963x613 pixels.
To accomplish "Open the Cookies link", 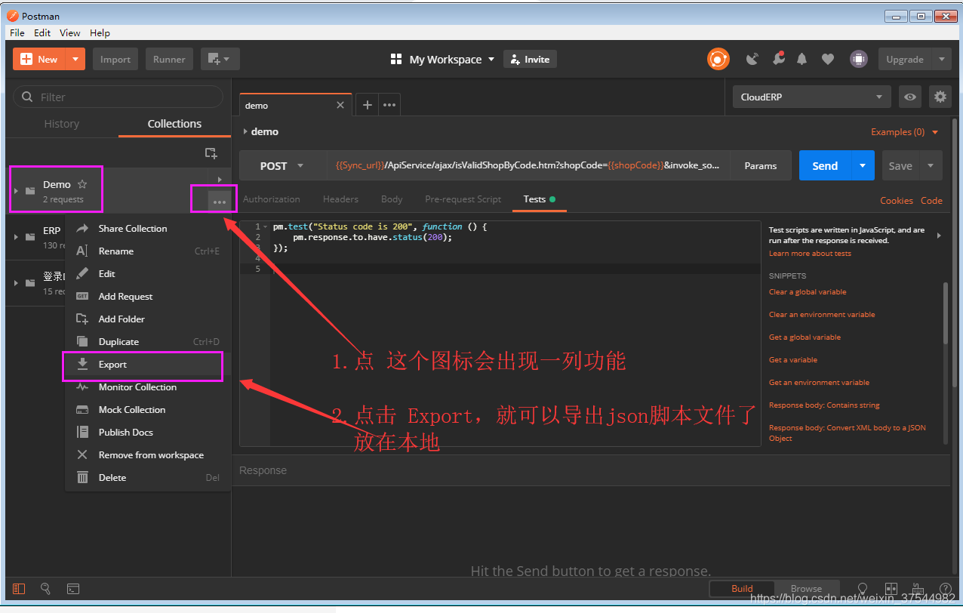I will (897, 200).
